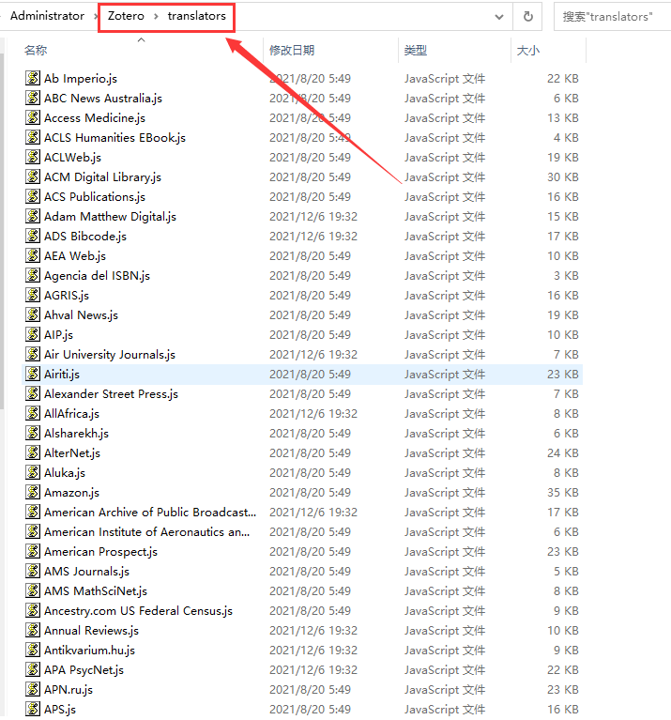Navigate to the Zotero breadcrumb folder
The width and height of the screenshot is (671, 720).
click(126, 16)
